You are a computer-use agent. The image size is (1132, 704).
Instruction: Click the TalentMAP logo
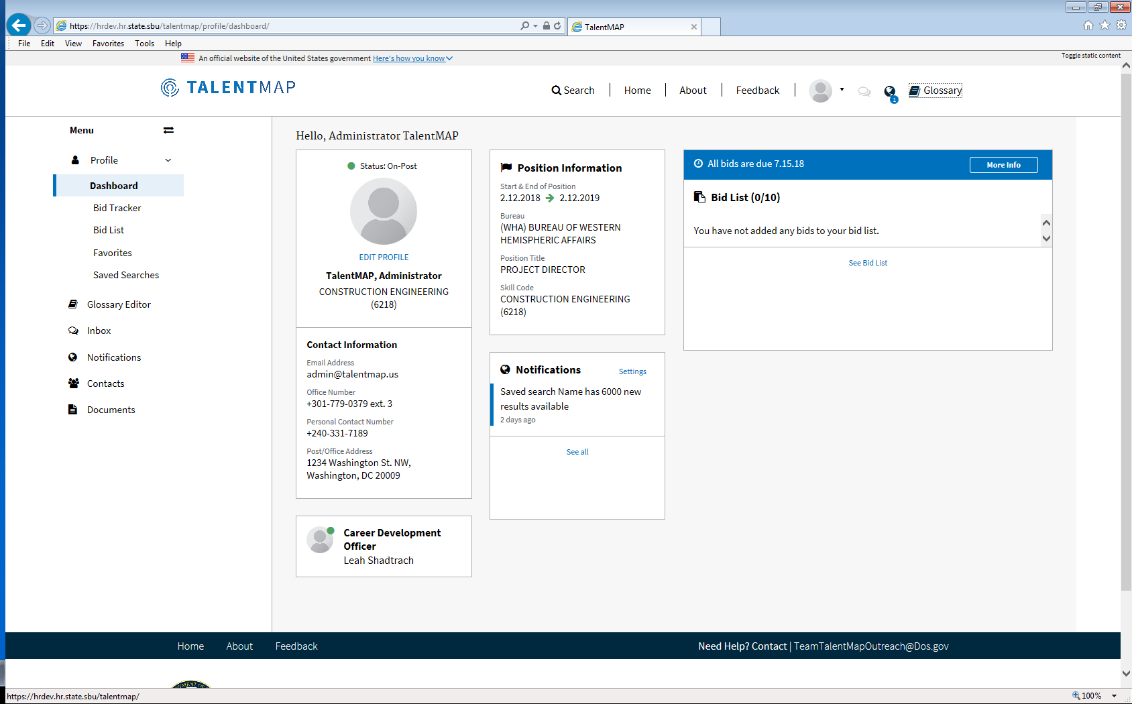228,87
